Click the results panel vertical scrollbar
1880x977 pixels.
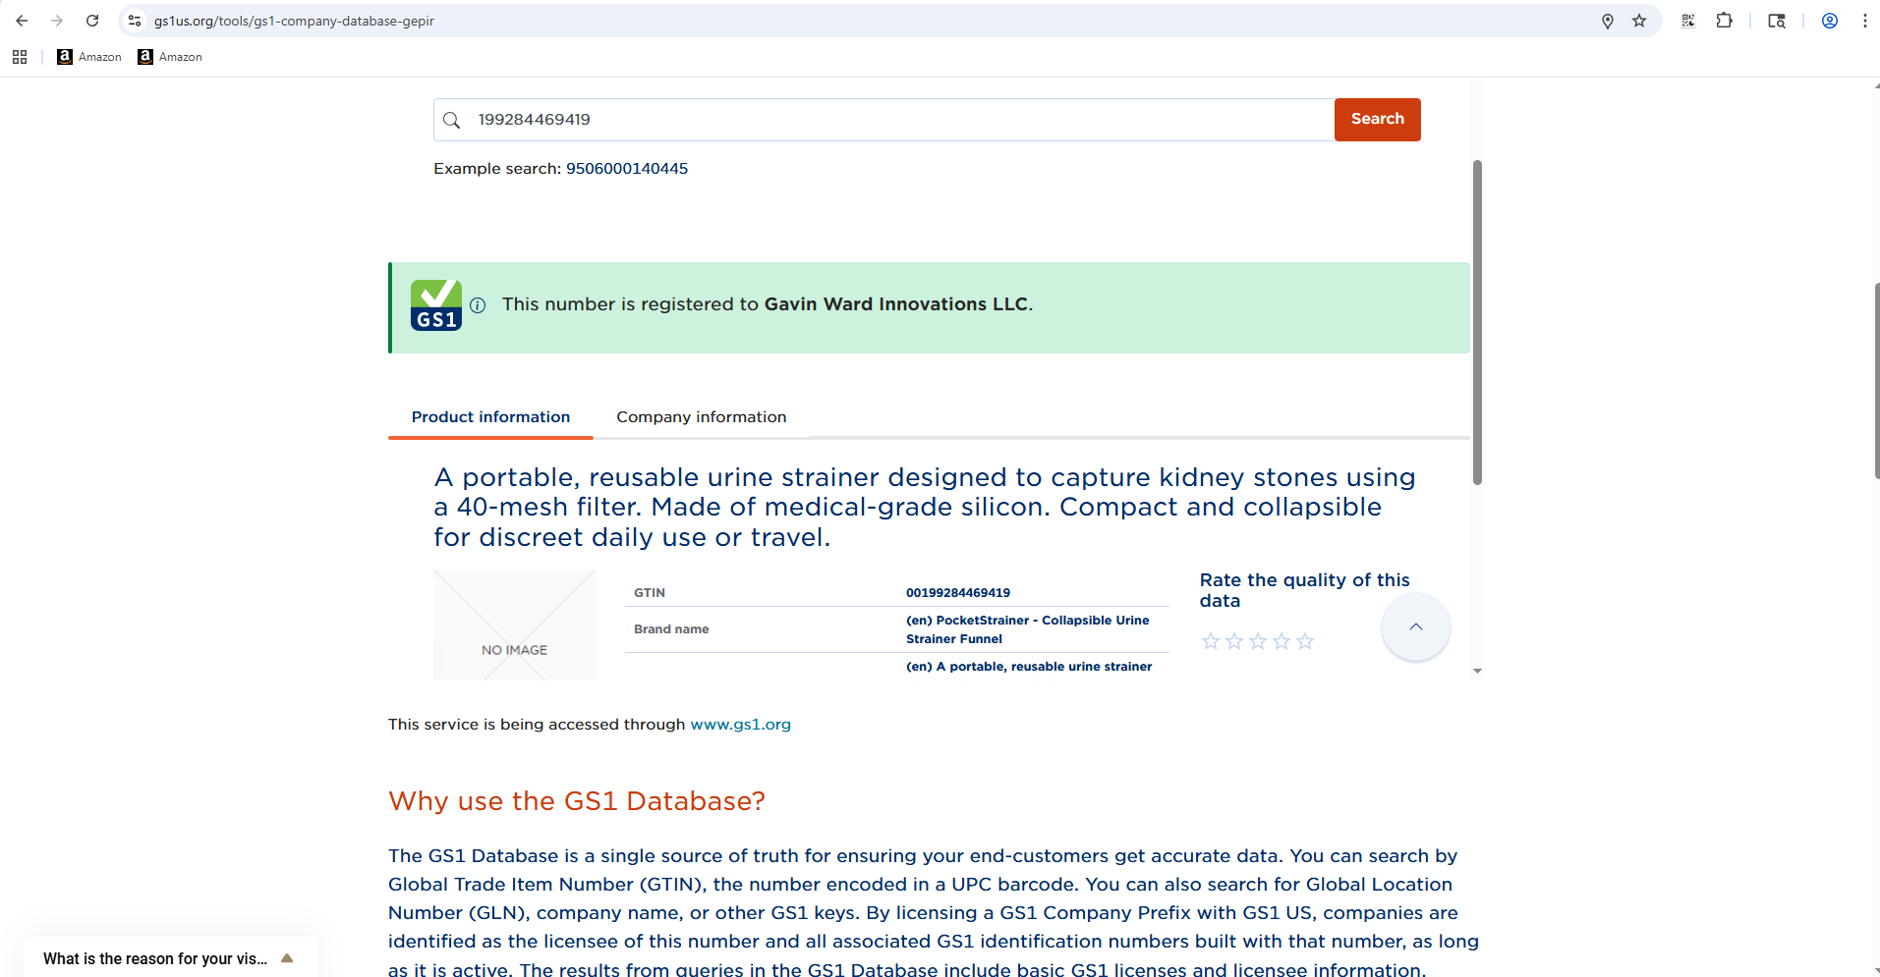coord(1477,322)
